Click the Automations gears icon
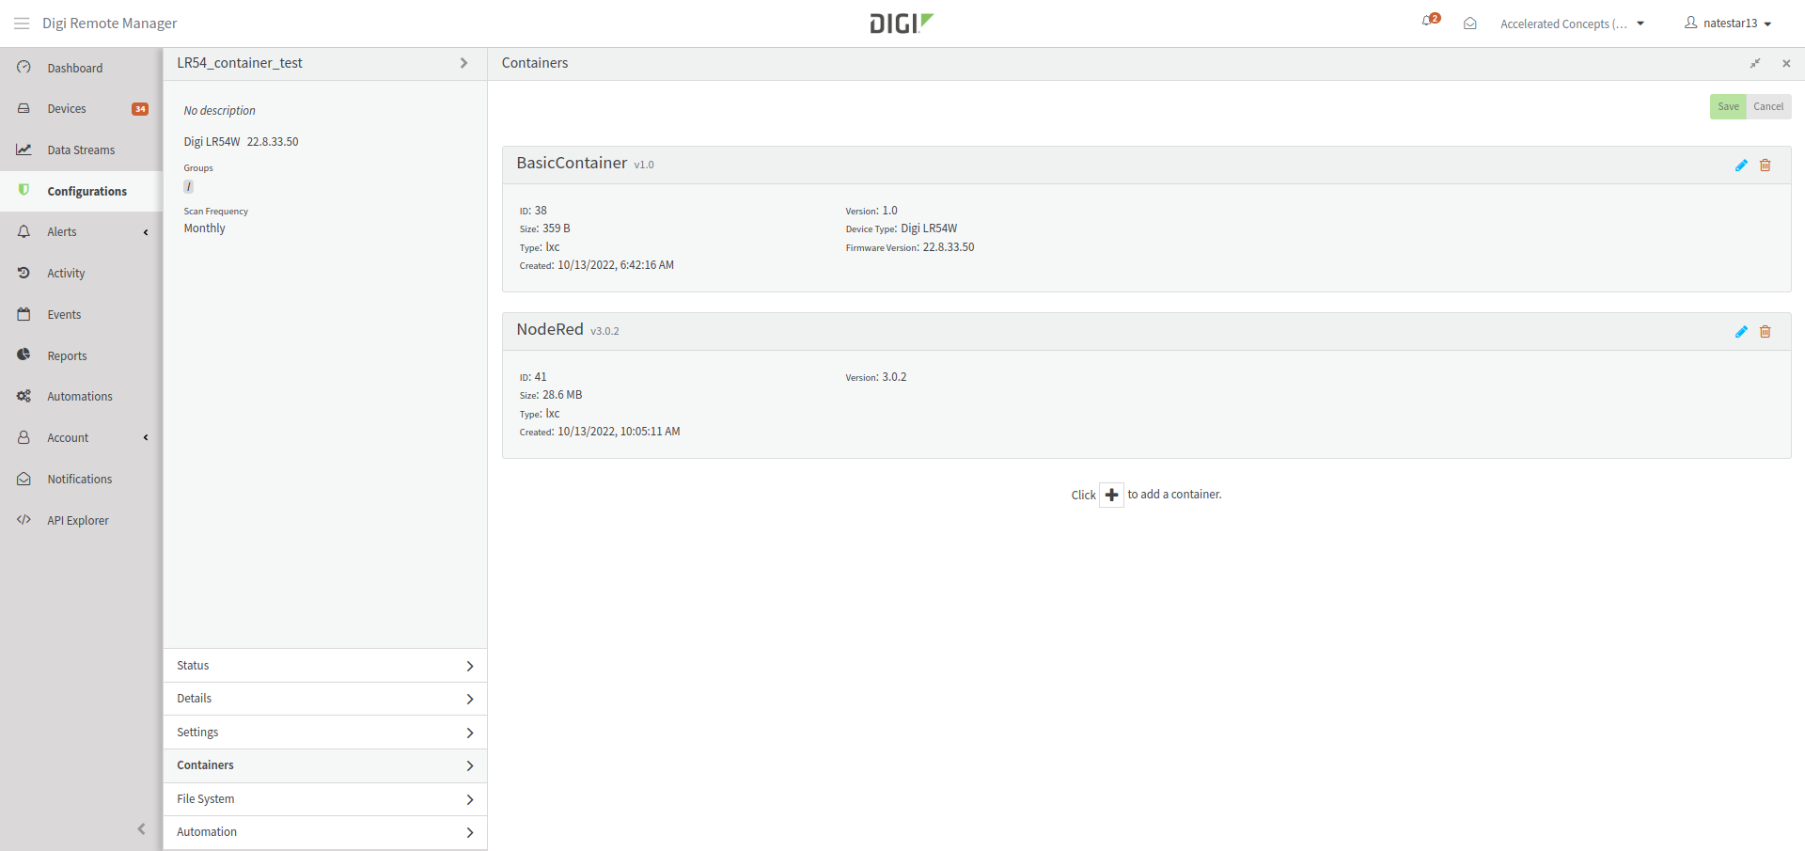This screenshot has width=1805, height=851. (24, 396)
